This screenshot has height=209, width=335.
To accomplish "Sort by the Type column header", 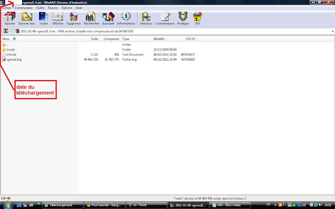I will pyautogui.click(x=137, y=39).
